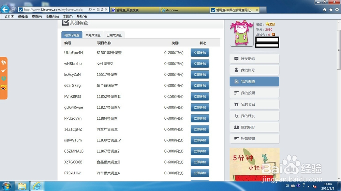Viewport: 341px width, 191px height.
Task: Open the Windows Start button
Action: (x=6, y=186)
